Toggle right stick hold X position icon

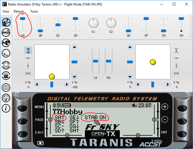point(176,58)
